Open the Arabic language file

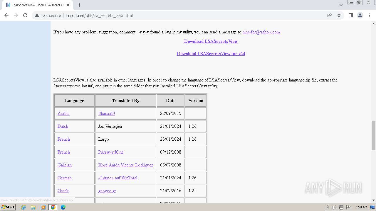[x=63, y=113]
